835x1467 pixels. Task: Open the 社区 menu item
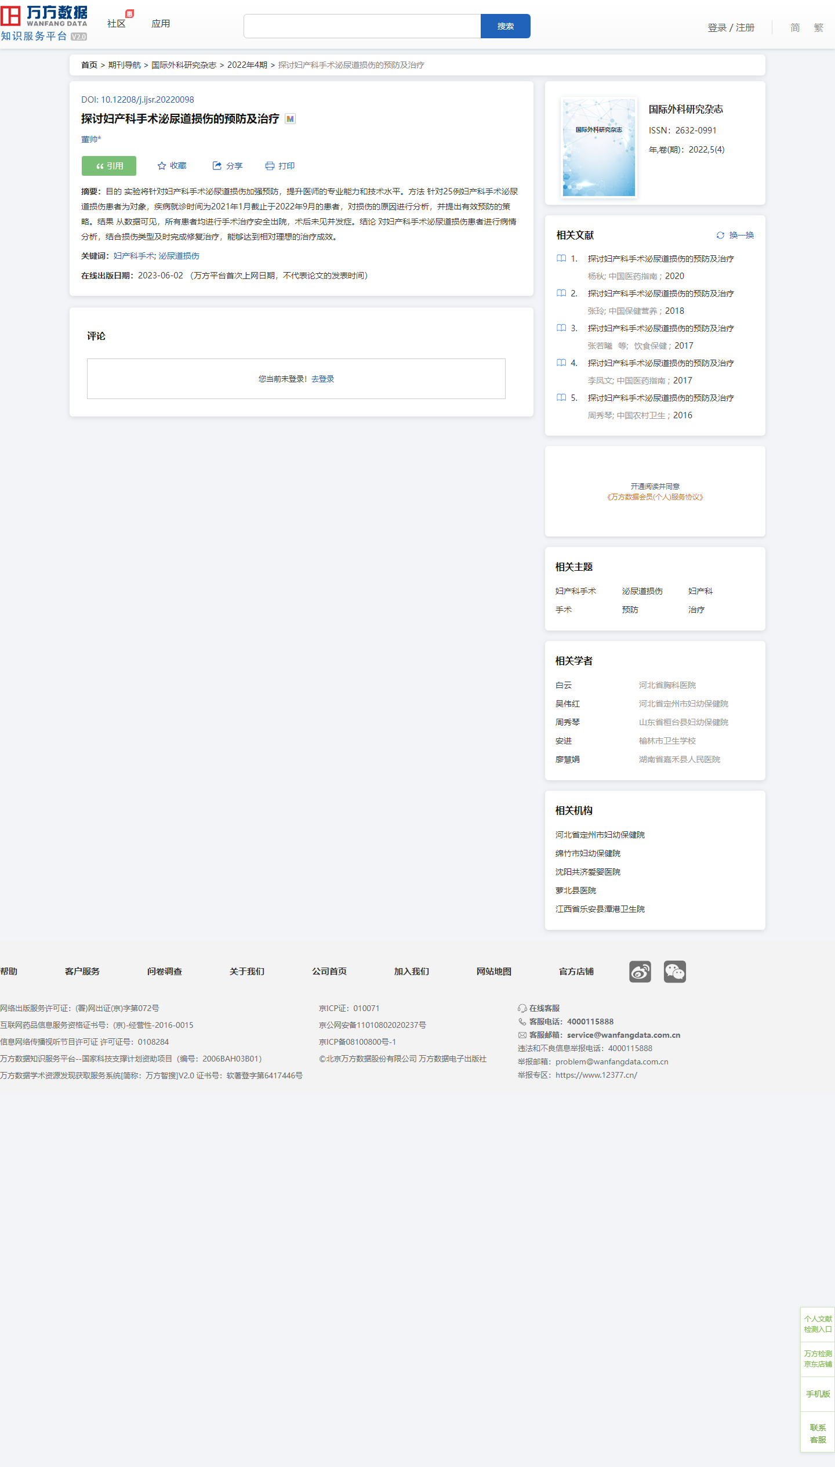coord(116,24)
